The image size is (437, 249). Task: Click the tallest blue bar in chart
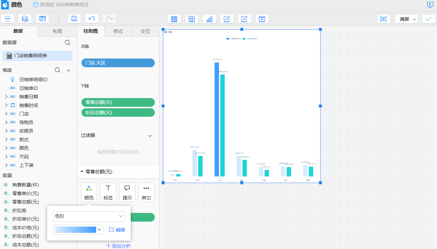click(x=217, y=120)
